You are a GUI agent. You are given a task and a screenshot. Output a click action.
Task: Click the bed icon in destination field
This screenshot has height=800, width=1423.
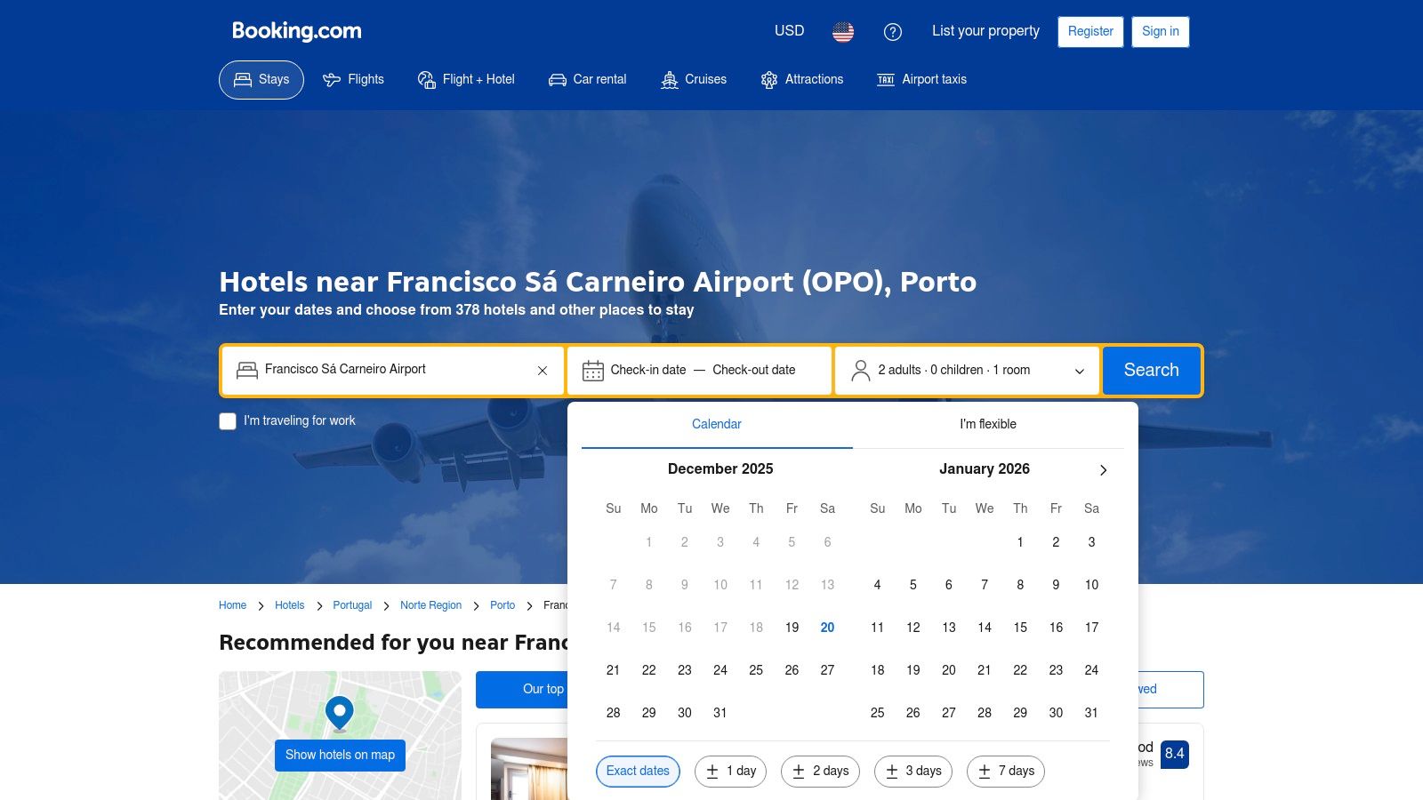[x=247, y=370]
